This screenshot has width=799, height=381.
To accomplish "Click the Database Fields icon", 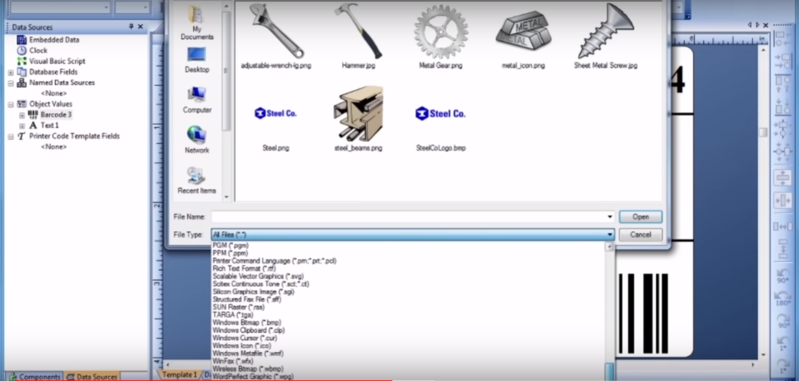I will pos(22,72).
